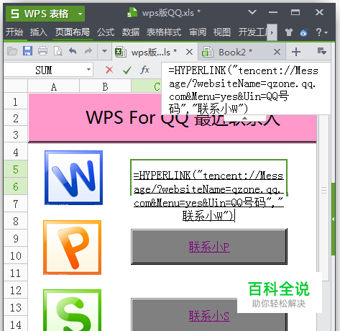The image size is (340, 331).
Task: Select row 5 header
Action: (x=16, y=170)
